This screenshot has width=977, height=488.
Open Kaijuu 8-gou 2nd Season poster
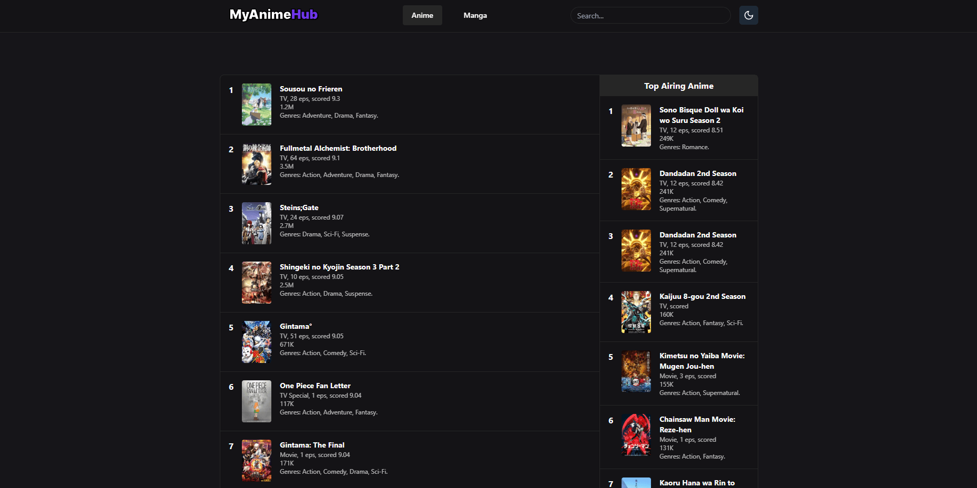coord(636,312)
